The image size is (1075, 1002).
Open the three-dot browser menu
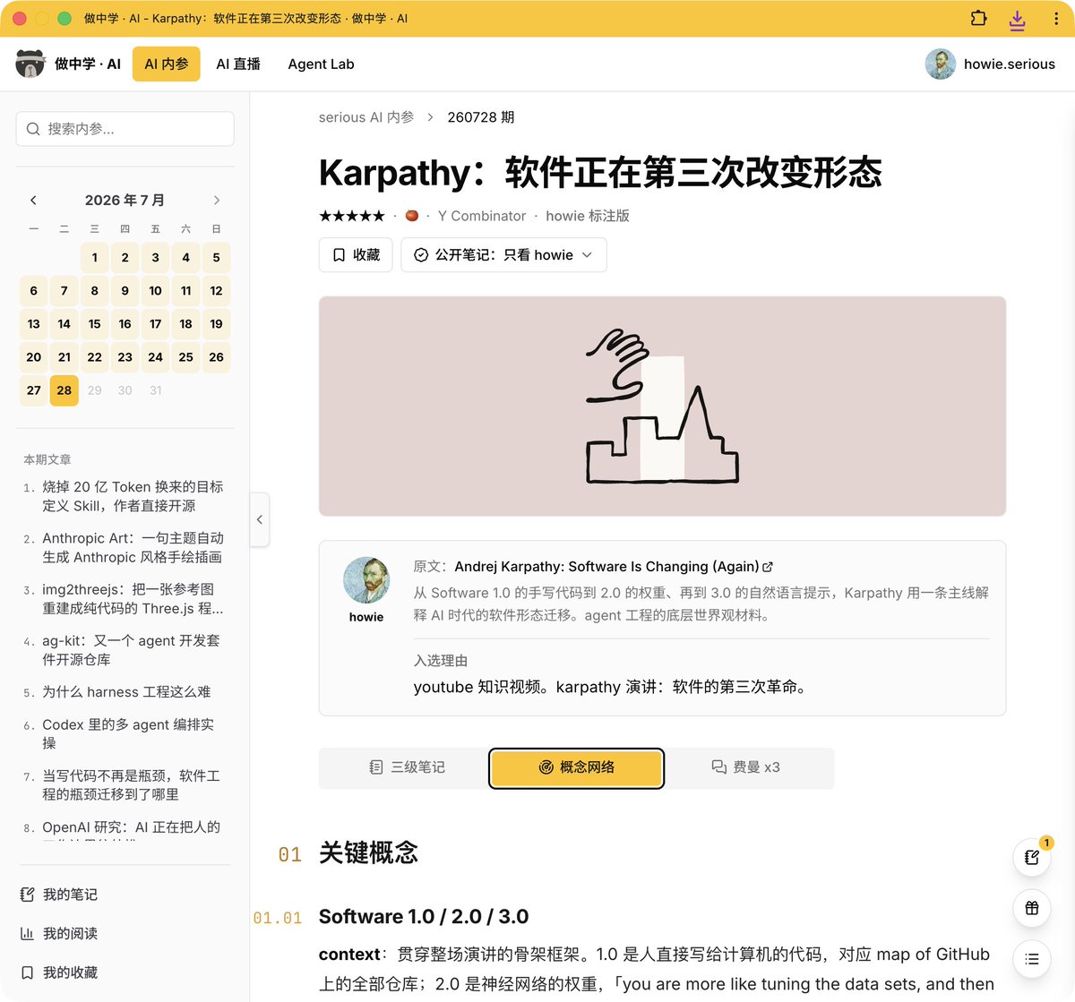[x=1055, y=18]
